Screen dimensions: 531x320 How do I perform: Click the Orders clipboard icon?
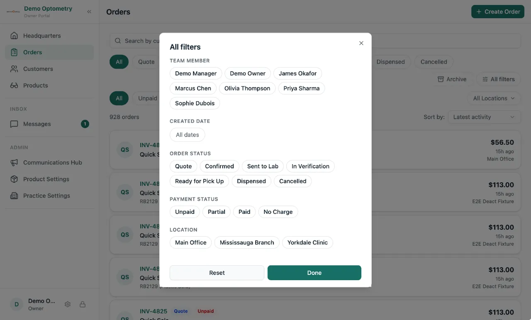coord(14,52)
